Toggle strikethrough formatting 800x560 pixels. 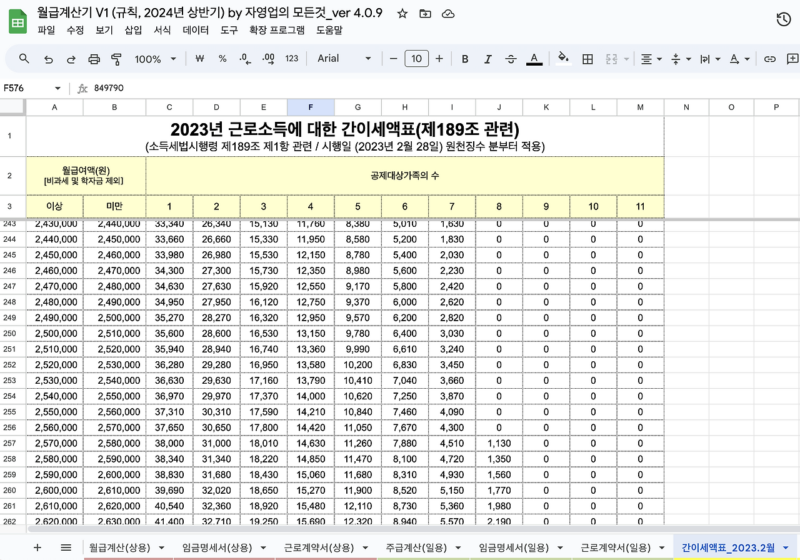point(511,59)
